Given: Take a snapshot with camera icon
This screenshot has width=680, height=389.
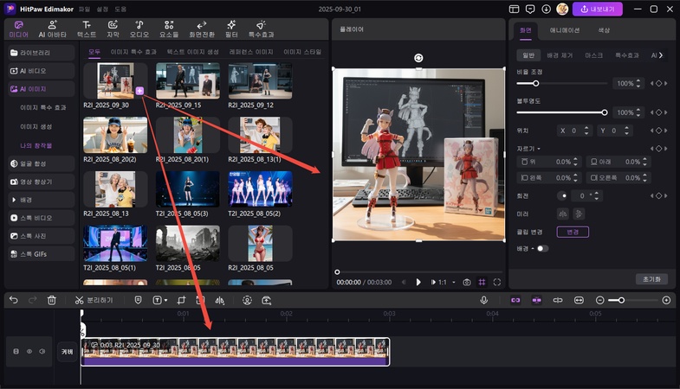Looking at the screenshot, I should point(467,282).
